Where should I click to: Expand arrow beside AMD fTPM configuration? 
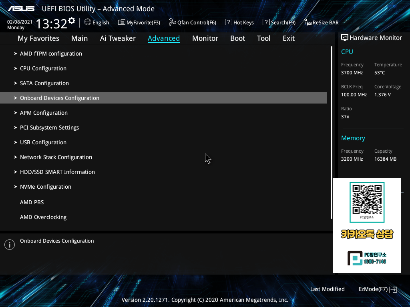[16, 54]
